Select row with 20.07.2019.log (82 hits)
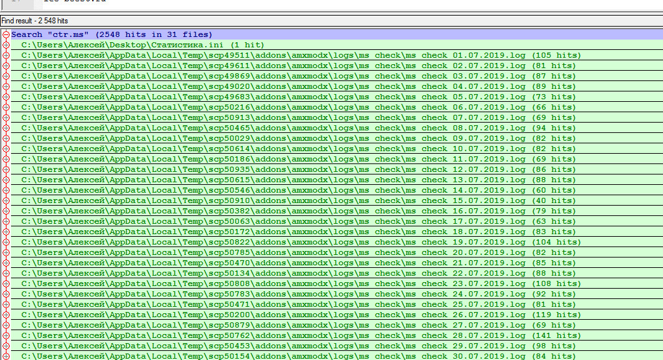663x360 pixels. click(336, 253)
